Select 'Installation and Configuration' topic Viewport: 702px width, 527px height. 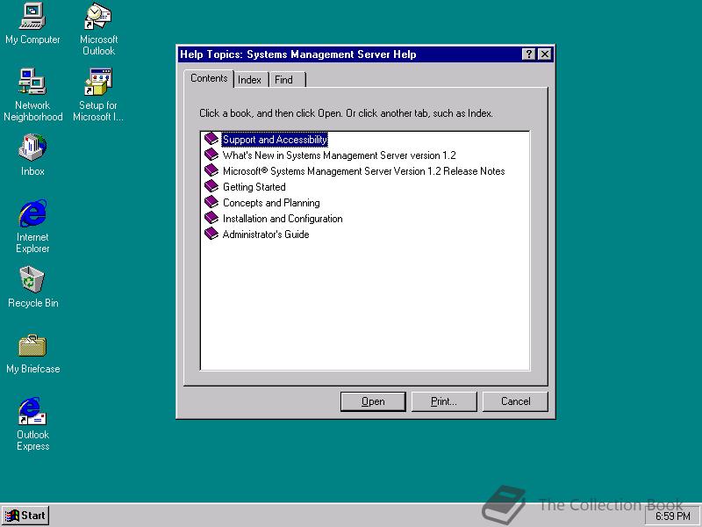click(283, 219)
